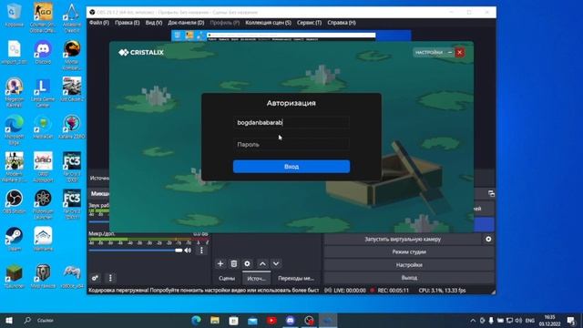Image resolution: width=583 pixels, height=328 pixels.
Task: Open the Windows Start menu
Action: click(x=9, y=320)
